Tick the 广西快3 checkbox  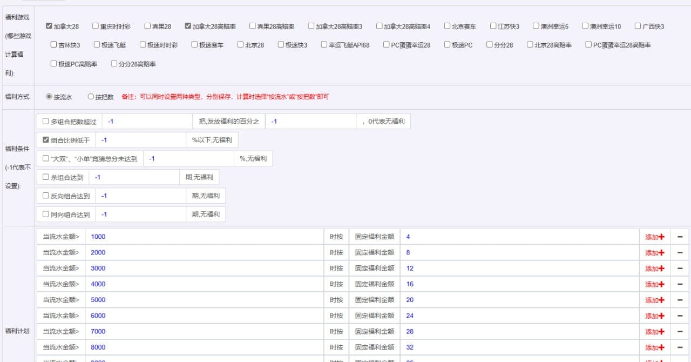[638, 26]
